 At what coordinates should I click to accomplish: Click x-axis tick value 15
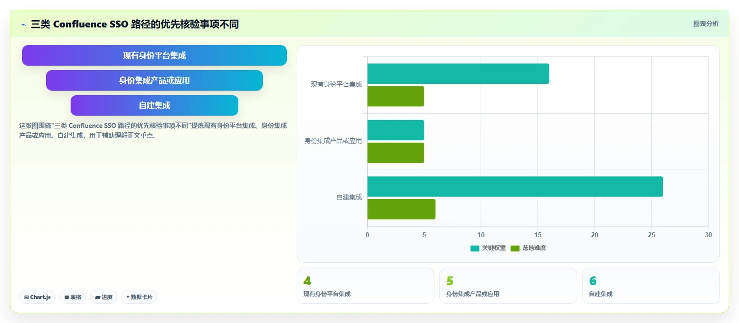(x=537, y=235)
